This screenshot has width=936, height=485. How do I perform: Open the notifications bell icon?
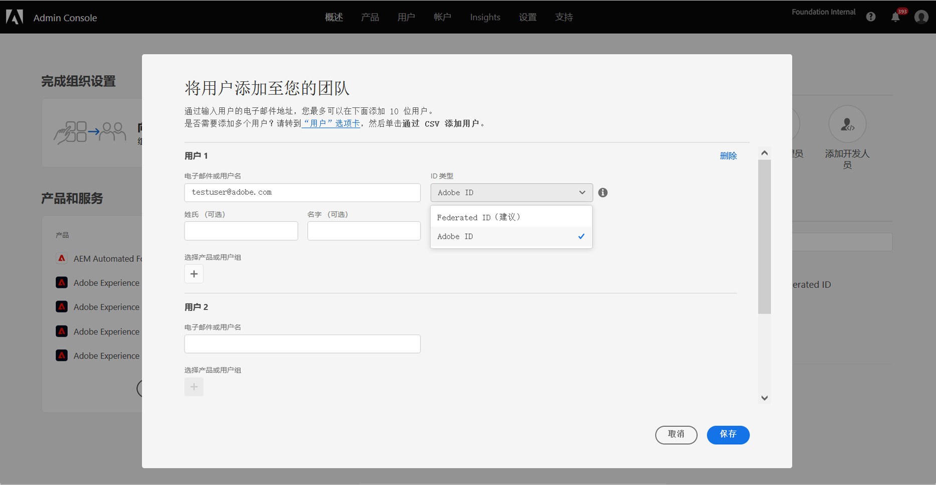pyautogui.click(x=895, y=17)
